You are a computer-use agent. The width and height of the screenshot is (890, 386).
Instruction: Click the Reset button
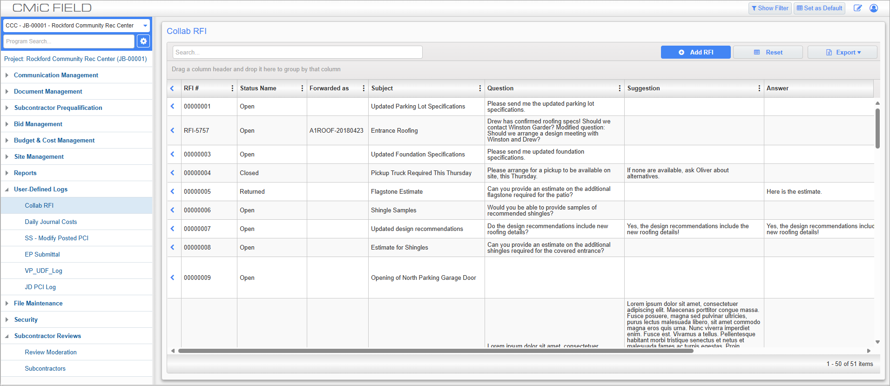pyautogui.click(x=768, y=52)
